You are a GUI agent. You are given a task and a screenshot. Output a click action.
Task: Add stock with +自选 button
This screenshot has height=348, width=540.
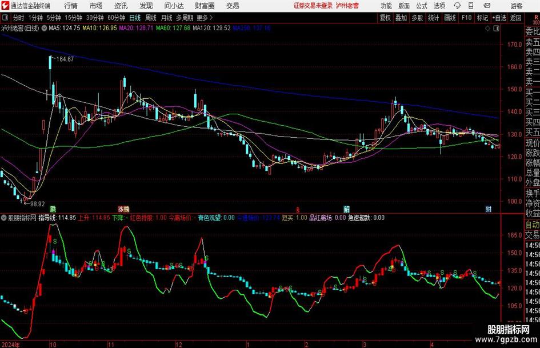tap(499, 18)
